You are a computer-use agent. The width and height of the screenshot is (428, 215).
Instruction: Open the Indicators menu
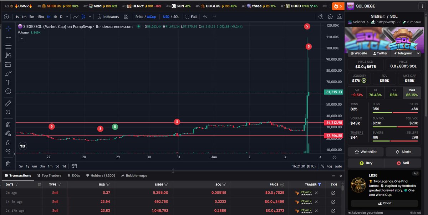108,17
